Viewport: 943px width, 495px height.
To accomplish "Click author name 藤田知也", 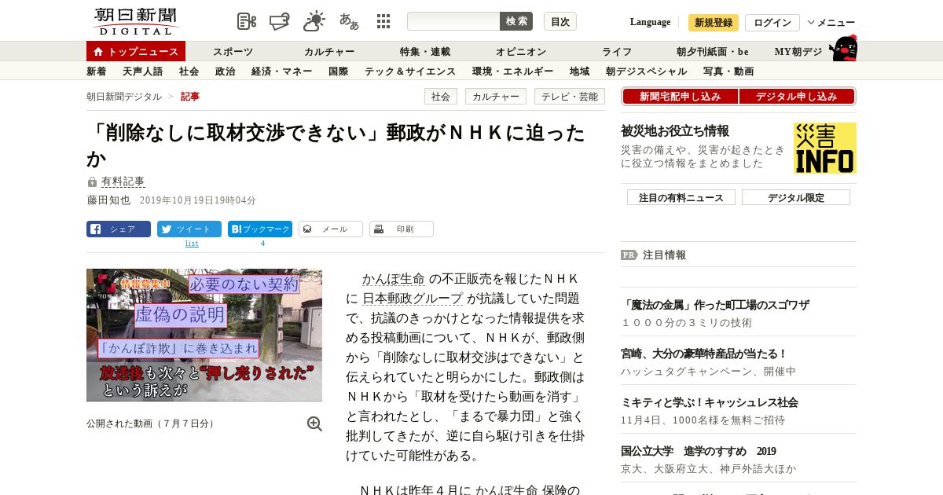I will pos(108,200).
